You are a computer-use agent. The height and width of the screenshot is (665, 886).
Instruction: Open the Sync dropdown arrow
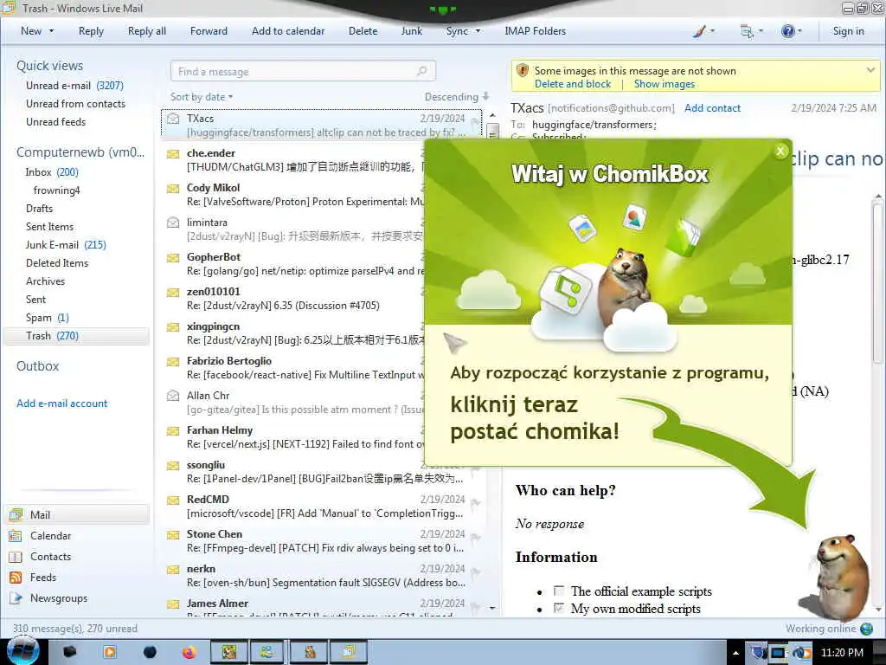pyautogui.click(x=478, y=32)
